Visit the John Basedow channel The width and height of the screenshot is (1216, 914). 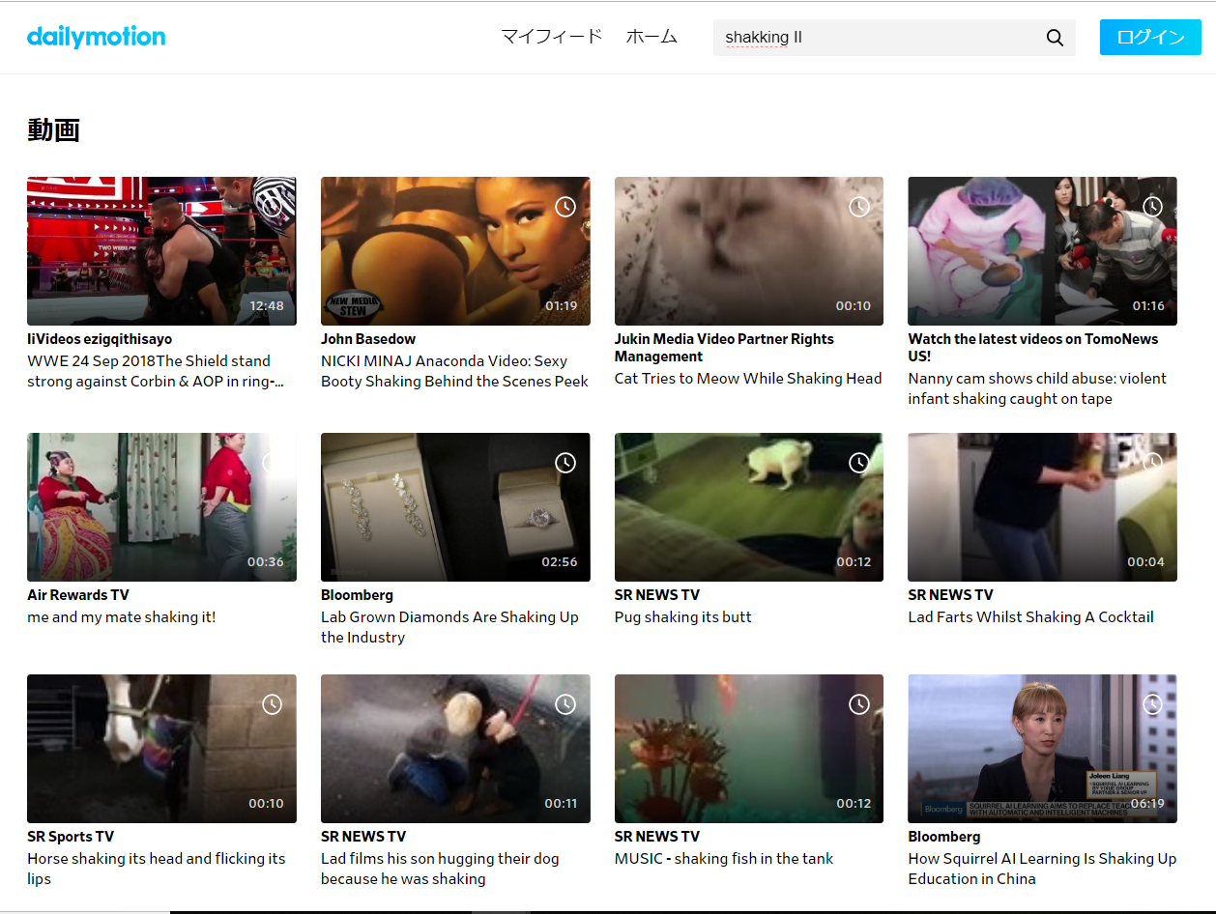pos(368,339)
